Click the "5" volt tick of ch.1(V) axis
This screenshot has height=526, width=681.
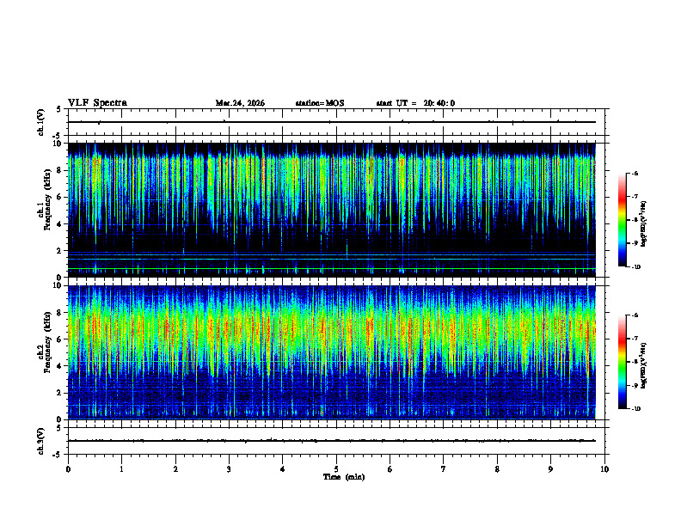60,109
